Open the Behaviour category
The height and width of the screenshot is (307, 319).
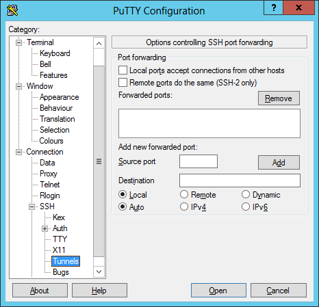point(56,108)
